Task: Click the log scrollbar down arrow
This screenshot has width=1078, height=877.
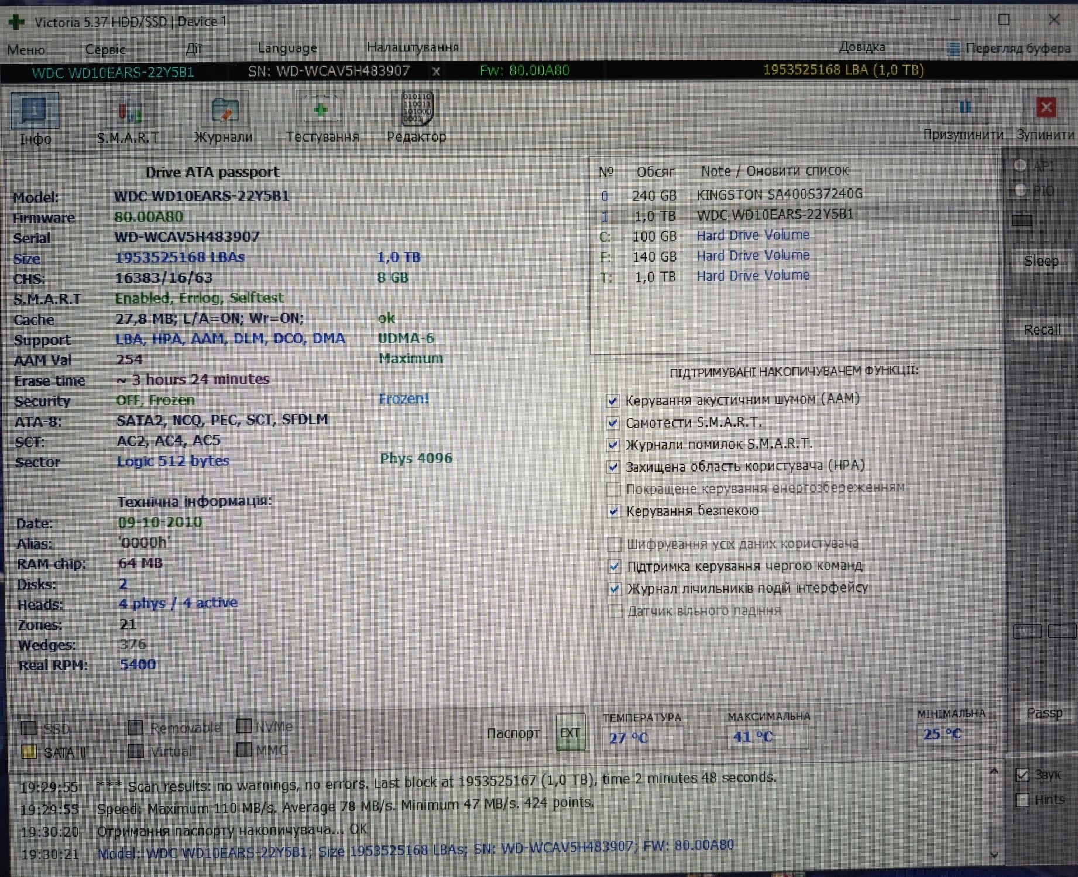Action: tap(994, 854)
